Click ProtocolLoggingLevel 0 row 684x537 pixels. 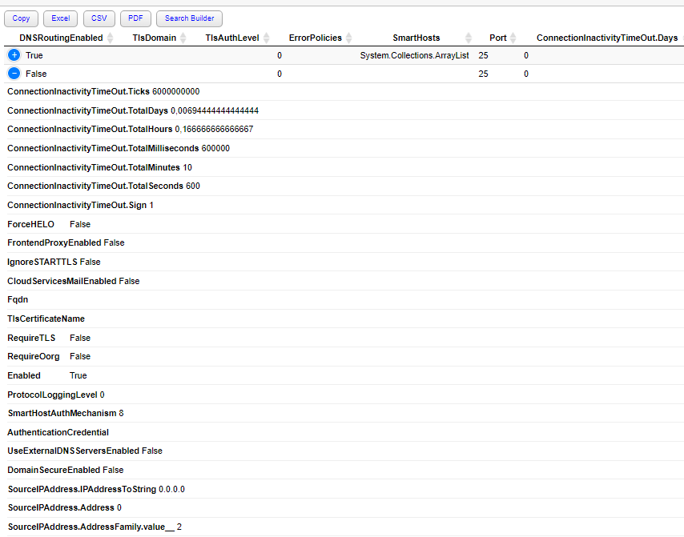pos(344,395)
